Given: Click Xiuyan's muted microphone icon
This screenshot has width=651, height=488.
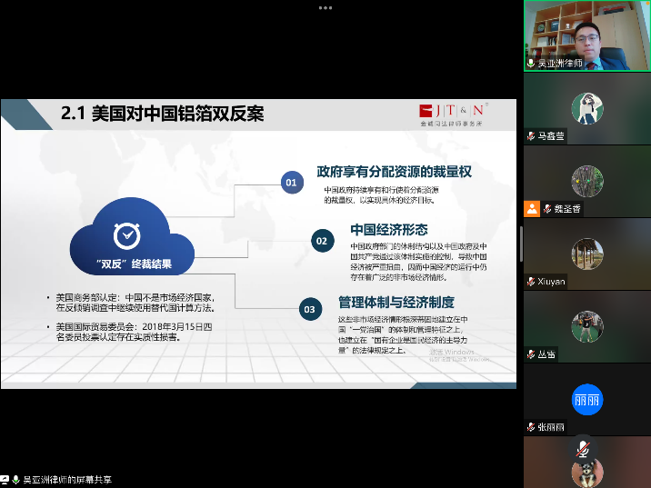Looking at the screenshot, I should point(531,282).
